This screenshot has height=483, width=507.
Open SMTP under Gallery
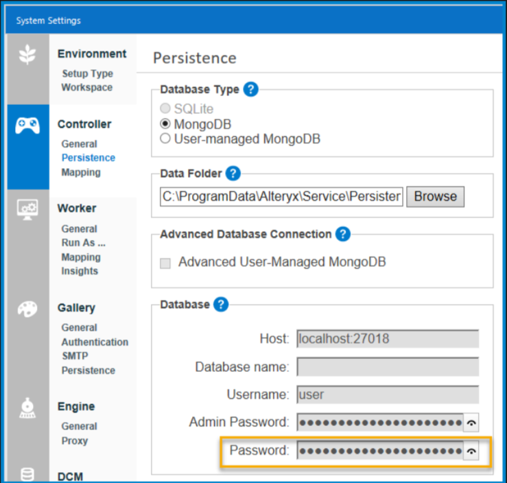click(75, 356)
